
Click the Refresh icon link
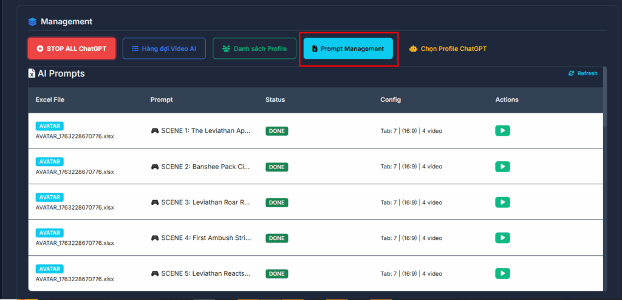point(583,73)
